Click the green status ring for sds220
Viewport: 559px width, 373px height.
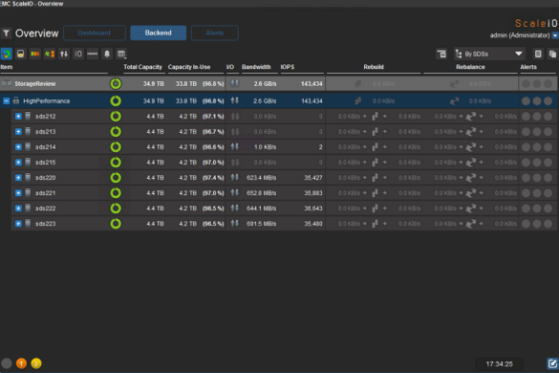point(116,178)
